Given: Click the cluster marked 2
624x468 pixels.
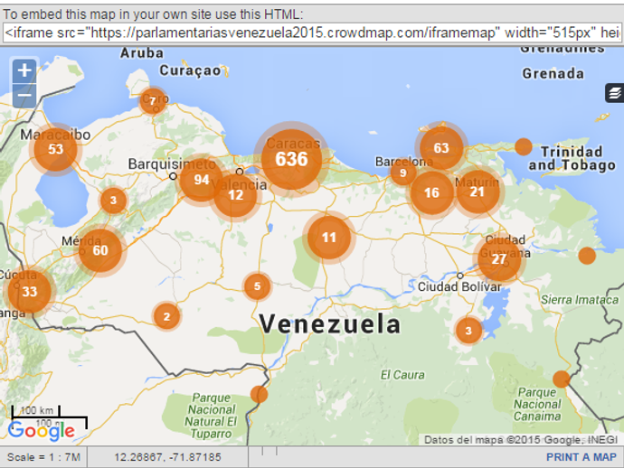Looking at the screenshot, I should pos(166,316).
